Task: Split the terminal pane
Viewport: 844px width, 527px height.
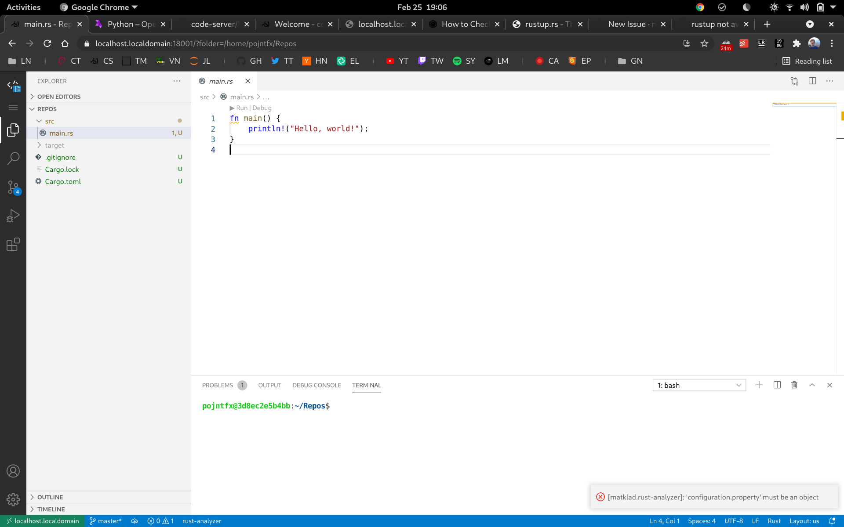Action: (x=777, y=385)
